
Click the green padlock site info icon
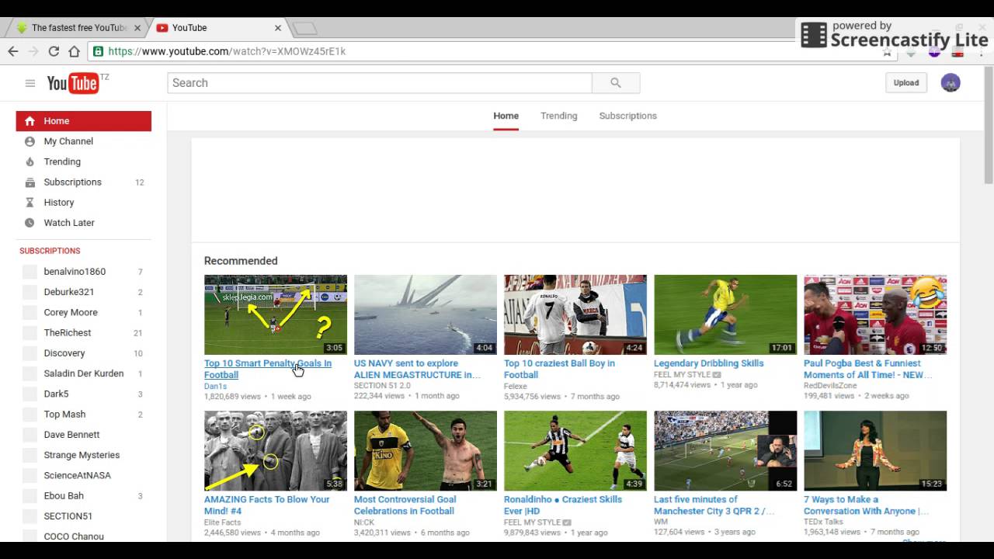click(98, 51)
